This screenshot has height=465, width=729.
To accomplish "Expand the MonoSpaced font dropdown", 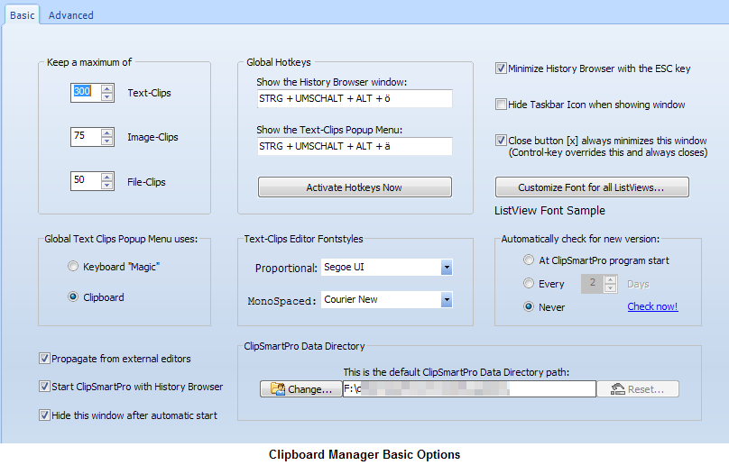I will point(446,299).
